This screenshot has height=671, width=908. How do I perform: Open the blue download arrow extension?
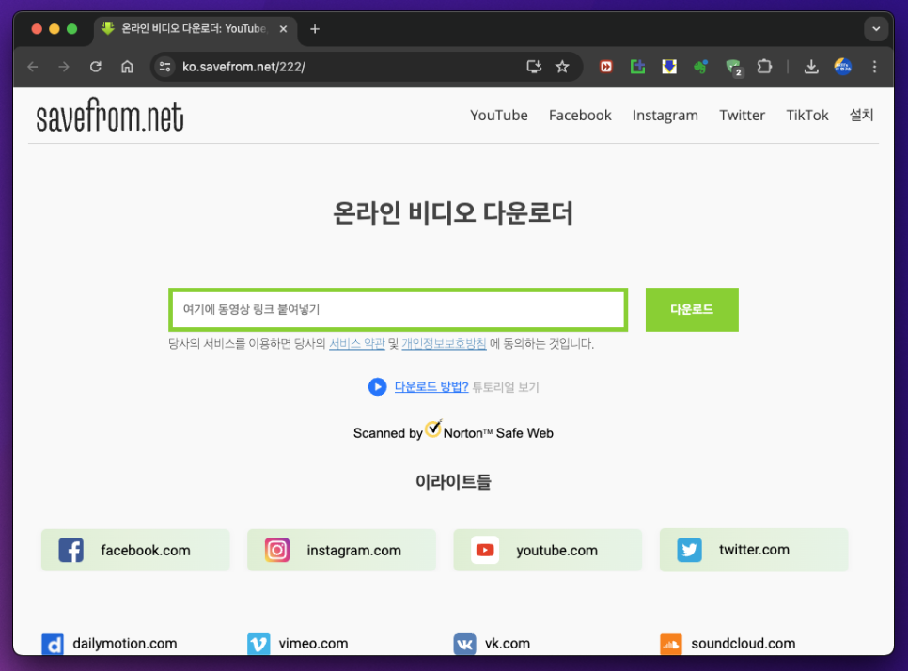coord(669,67)
